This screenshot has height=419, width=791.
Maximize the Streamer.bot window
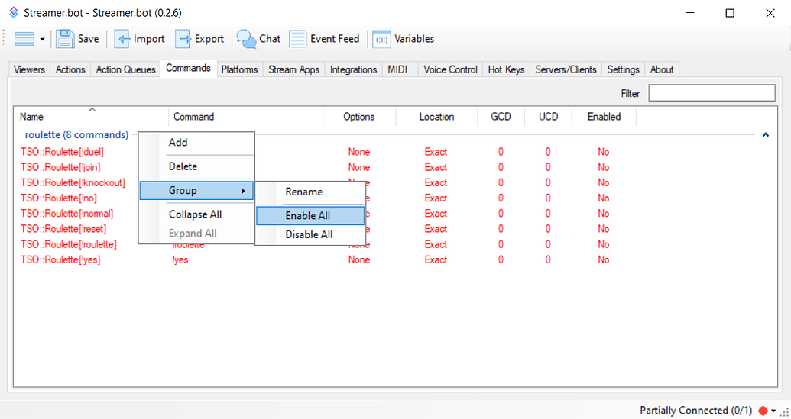click(x=729, y=13)
